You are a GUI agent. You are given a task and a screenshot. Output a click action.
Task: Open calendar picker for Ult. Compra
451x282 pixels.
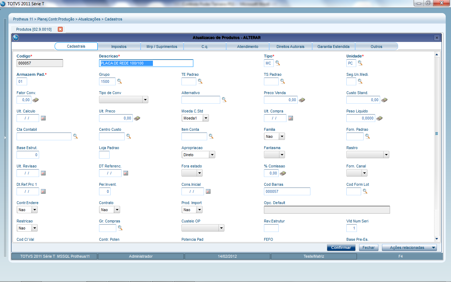pos(291,118)
